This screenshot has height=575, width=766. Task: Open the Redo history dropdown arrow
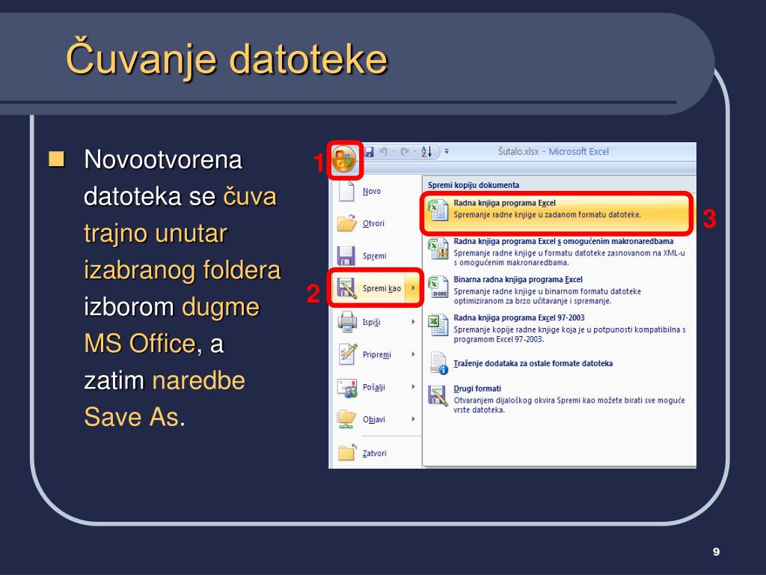coord(414,152)
